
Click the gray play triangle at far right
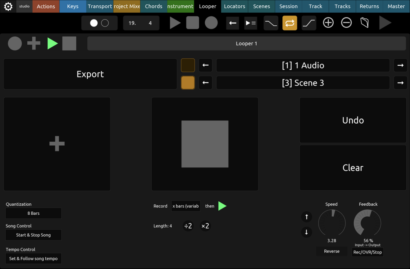[x=385, y=23]
